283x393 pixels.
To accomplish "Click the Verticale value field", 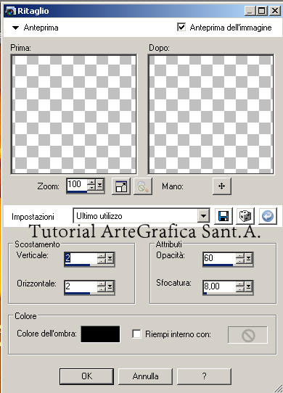I will tap(81, 258).
